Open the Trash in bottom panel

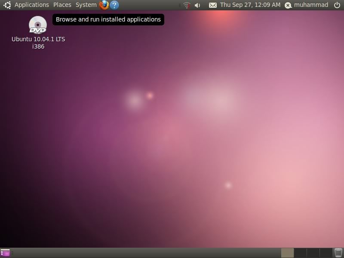(x=338, y=253)
